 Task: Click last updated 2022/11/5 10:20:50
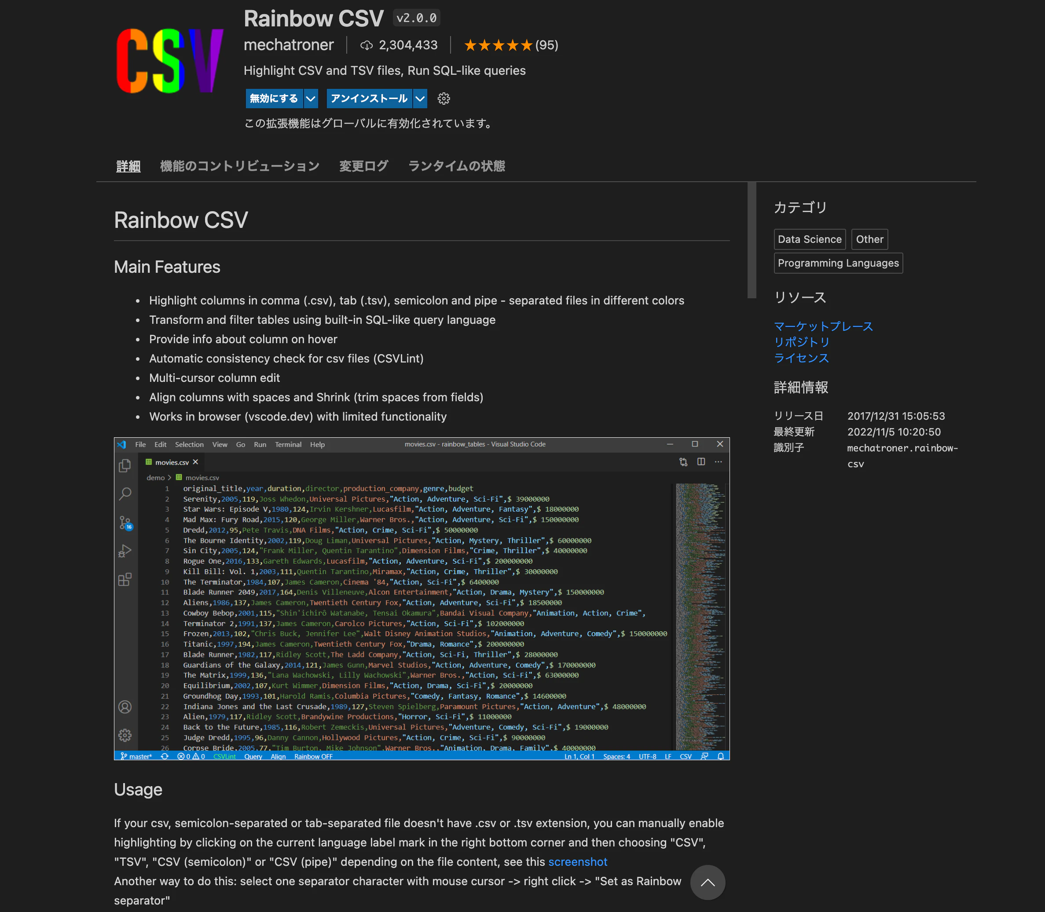pos(894,432)
